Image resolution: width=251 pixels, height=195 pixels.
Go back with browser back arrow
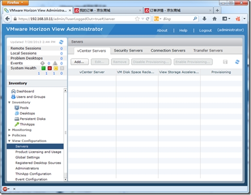(7, 19)
